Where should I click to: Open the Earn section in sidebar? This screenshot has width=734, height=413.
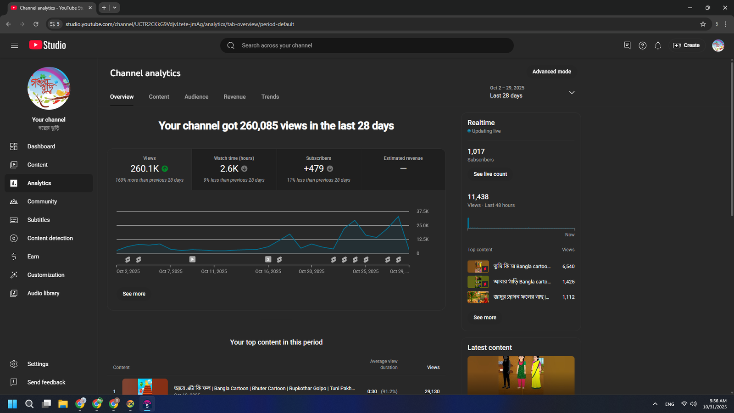pos(33,257)
